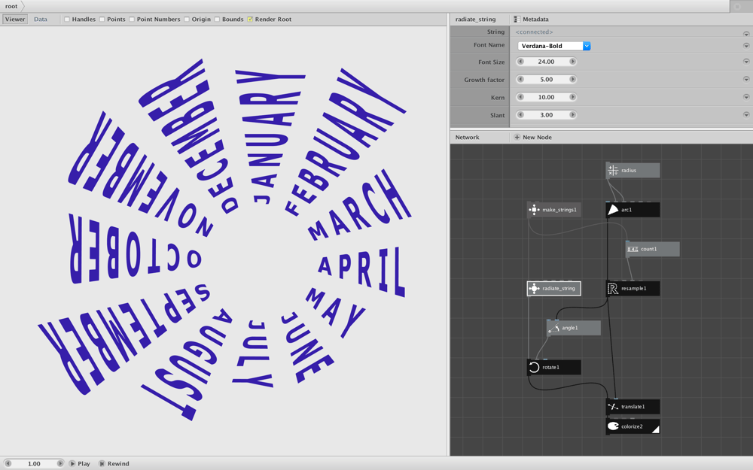Increase Kern with right arrow
Image resolution: width=753 pixels, height=470 pixels.
(x=572, y=97)
